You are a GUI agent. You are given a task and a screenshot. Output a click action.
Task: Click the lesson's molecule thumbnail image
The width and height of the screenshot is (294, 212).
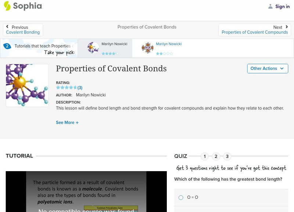(x=27, y=85)
